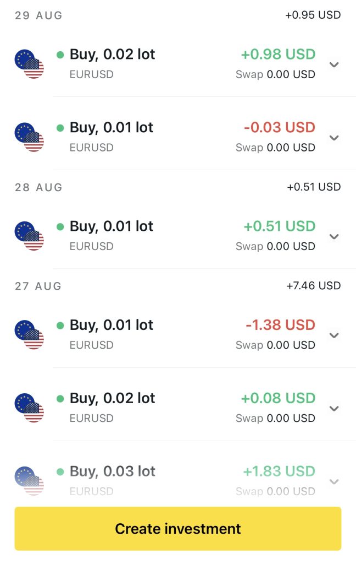Open the Buy, 0.02 lot trade on 29 Aug
This screenshot has height=564, width=356.
tap(112, 55)
